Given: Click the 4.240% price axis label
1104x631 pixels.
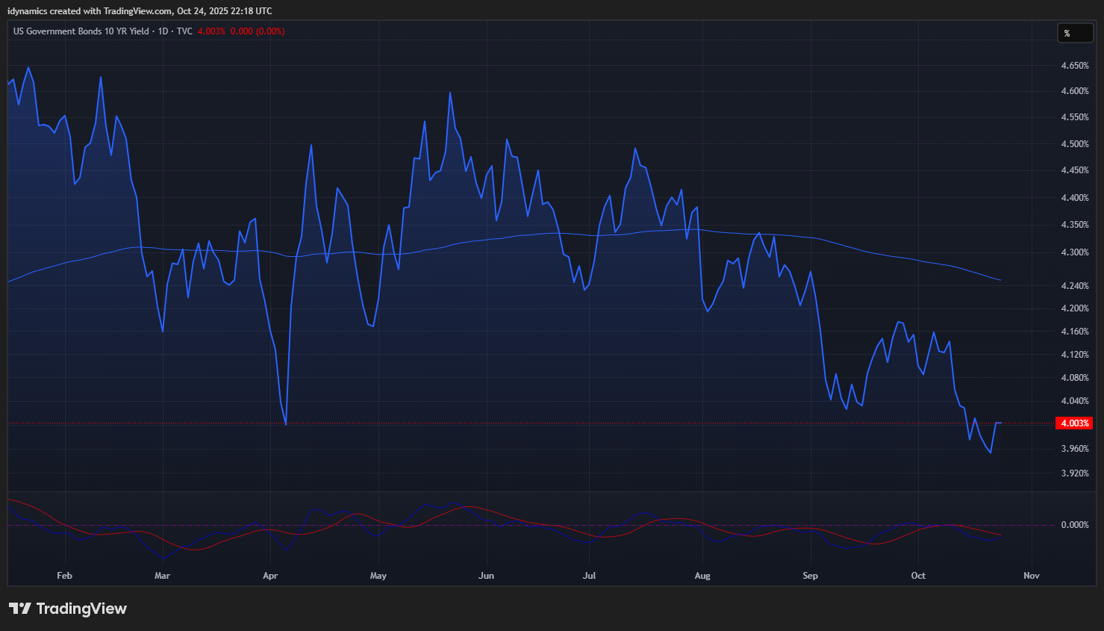Looking at the screenshot, I should point(1074,286).
